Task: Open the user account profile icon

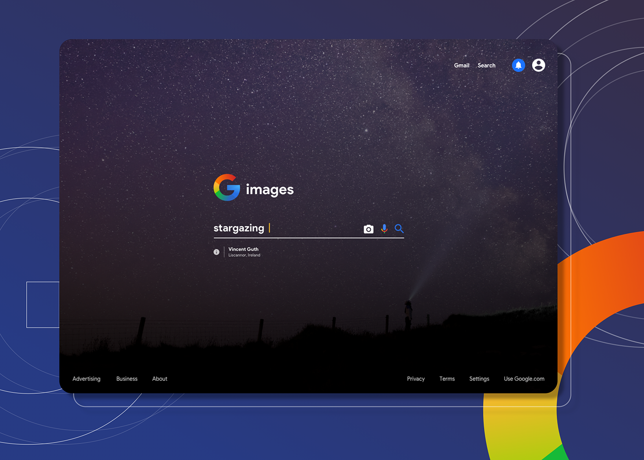Action: (539, 65)
